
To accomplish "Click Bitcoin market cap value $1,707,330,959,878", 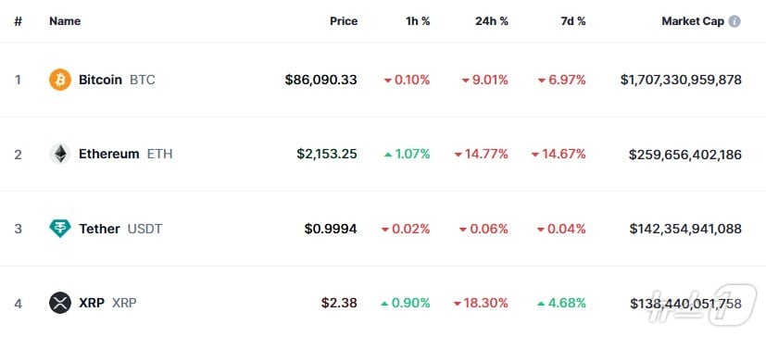I will (681, 80).
